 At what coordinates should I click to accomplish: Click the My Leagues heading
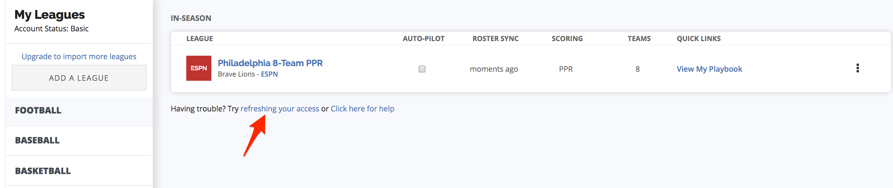click(x=50, y=15)
